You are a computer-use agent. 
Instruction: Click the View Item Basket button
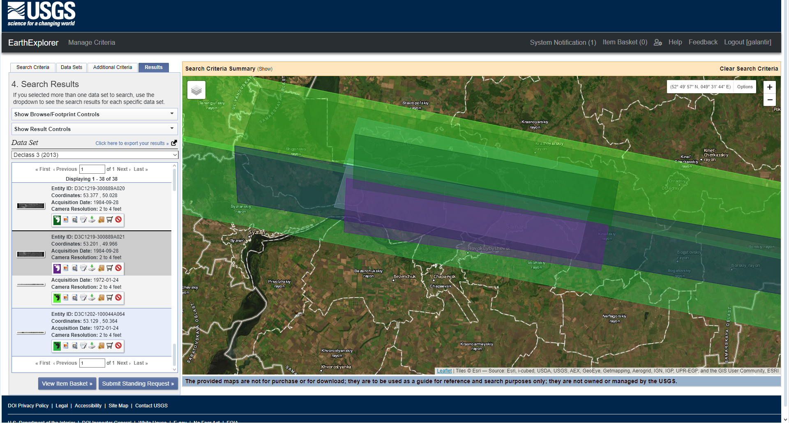67,383
